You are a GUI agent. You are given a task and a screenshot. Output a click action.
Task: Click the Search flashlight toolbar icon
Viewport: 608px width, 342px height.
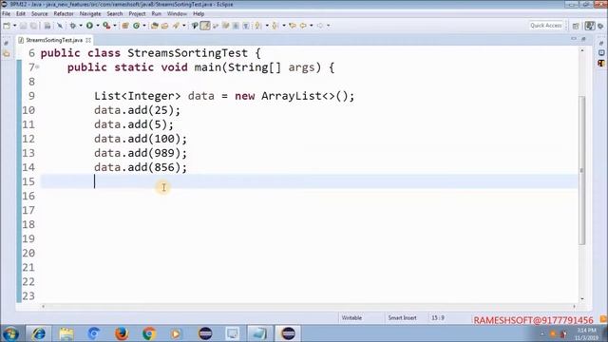point(176,26)
